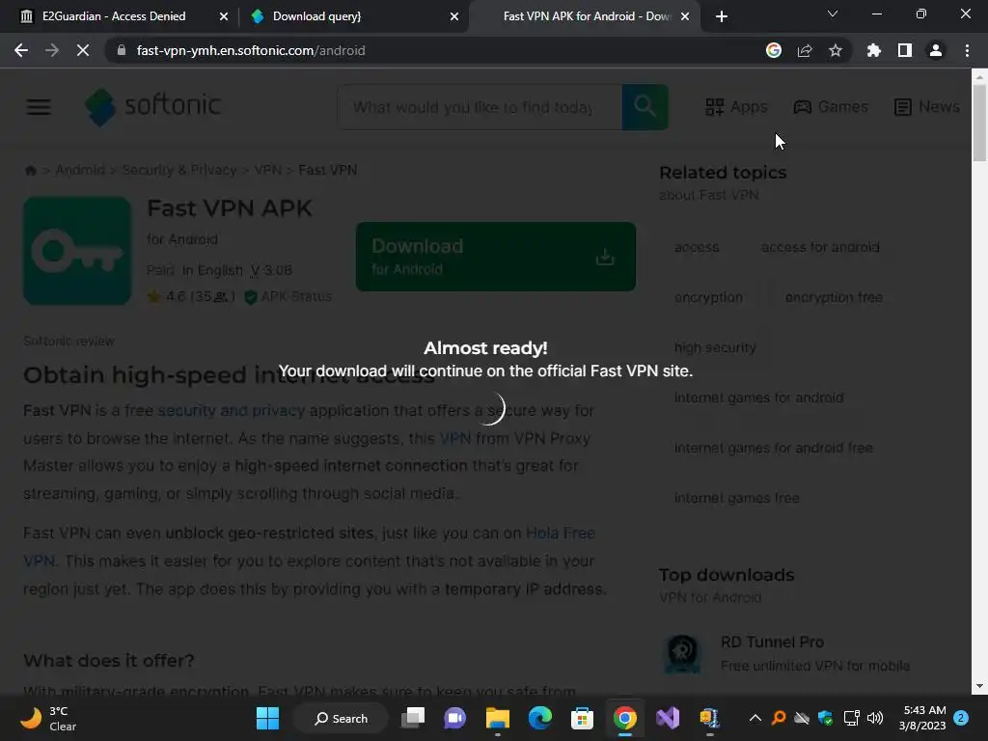Select high security topic tag
This screenshot has width=988, height=741.
[715, 347]
